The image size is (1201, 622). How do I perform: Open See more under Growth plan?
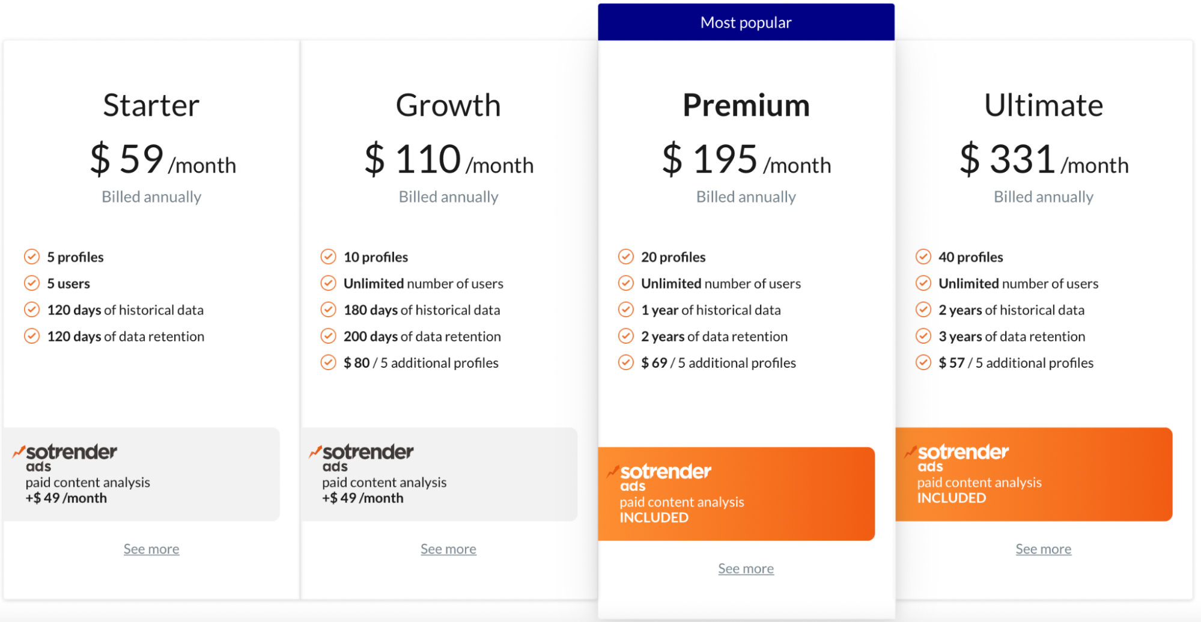448,549
